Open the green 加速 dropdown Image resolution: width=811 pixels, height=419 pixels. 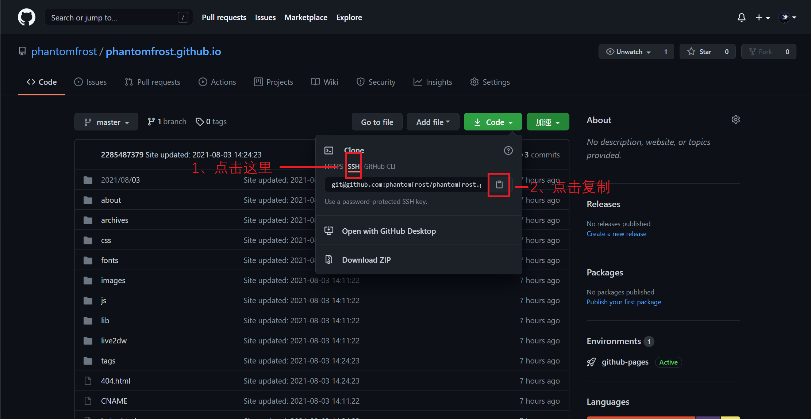547,122
